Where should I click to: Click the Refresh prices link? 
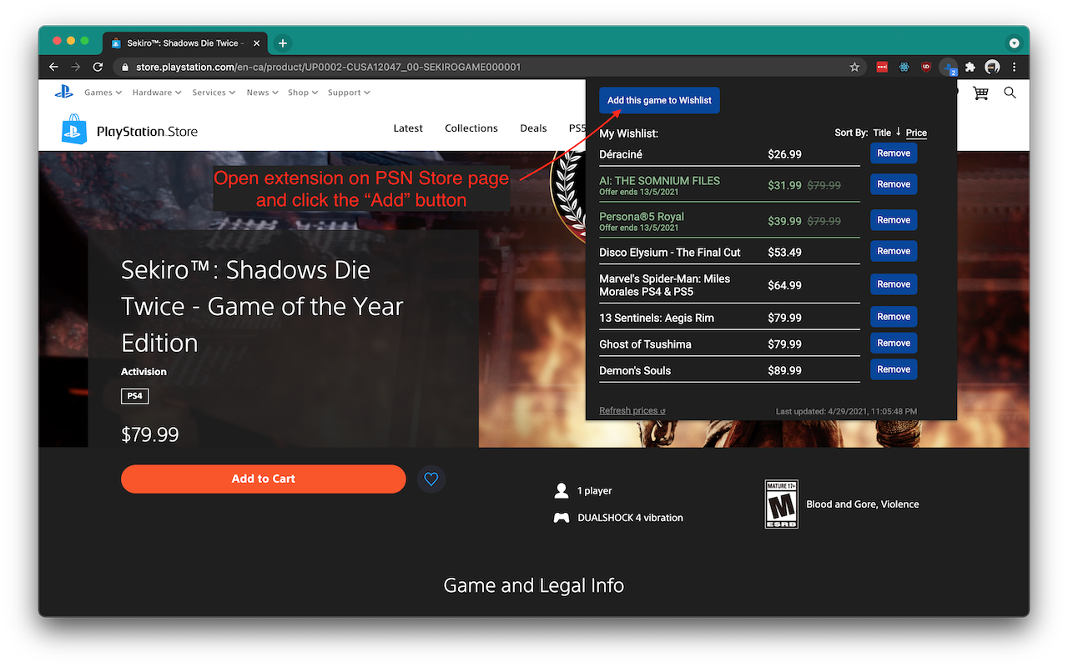(632, 410)
